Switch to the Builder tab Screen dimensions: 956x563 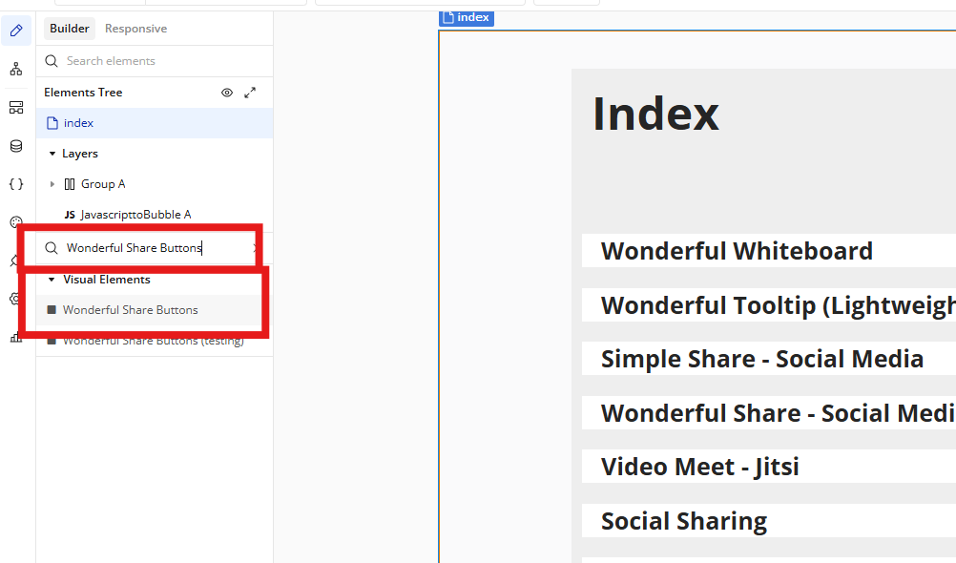click(70, 29)
